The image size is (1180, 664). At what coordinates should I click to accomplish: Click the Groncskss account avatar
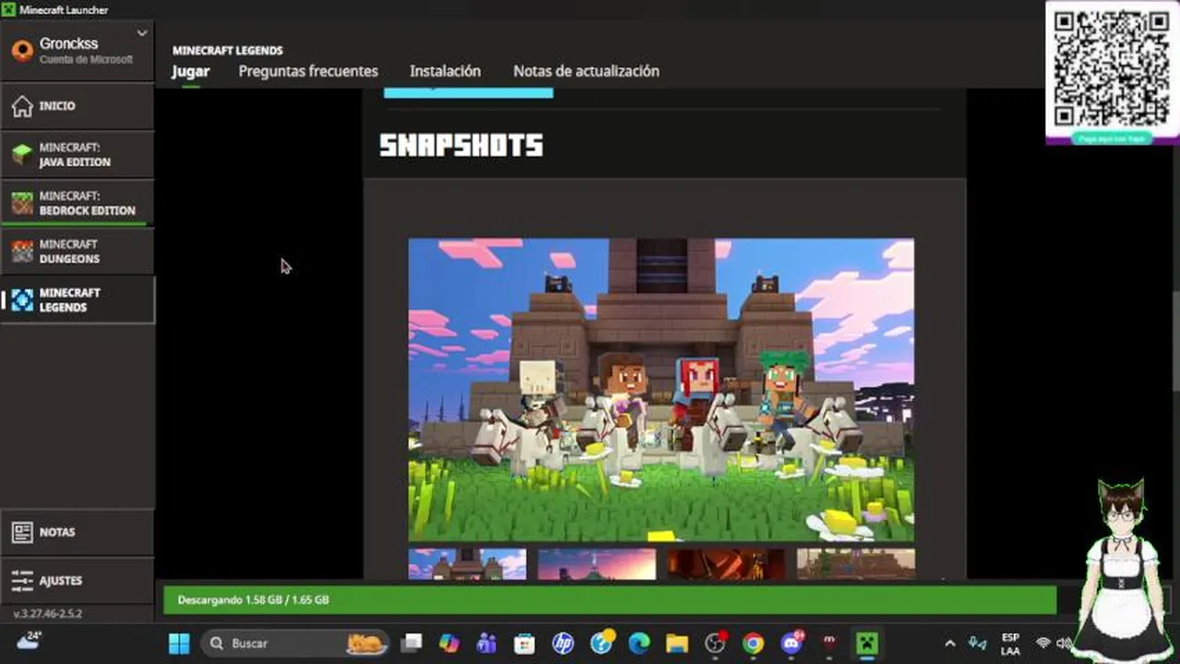(22, 51)
